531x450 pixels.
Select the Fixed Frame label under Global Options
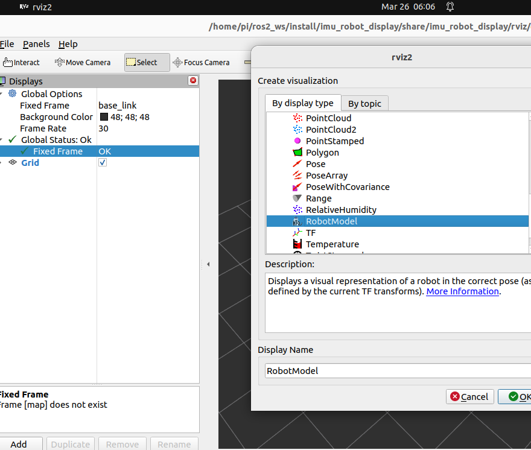(x=45, y=106)
